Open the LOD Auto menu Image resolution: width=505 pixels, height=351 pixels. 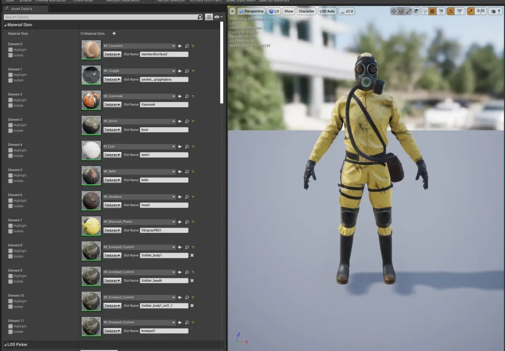[x=327, y=11]
